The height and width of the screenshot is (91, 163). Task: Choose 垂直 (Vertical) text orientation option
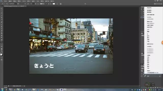[x=148, y=32]
